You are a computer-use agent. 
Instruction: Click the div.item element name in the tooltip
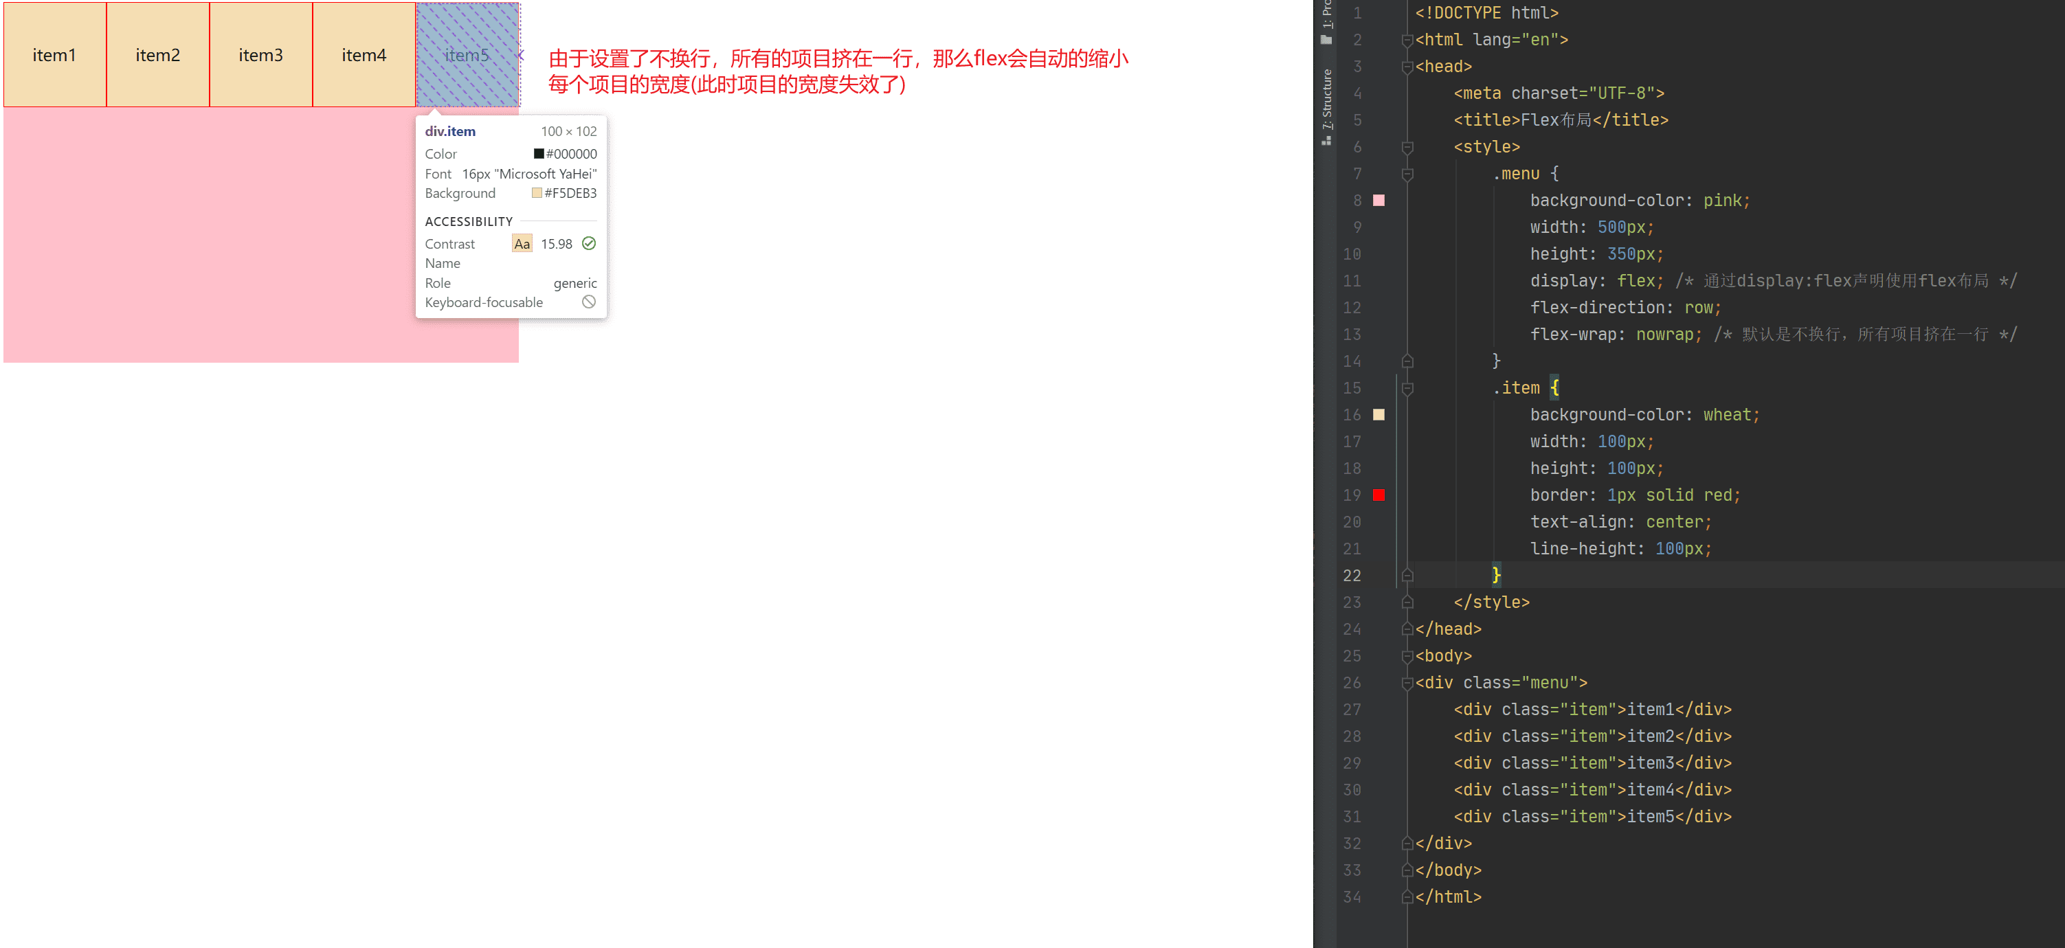pos(449,131)
